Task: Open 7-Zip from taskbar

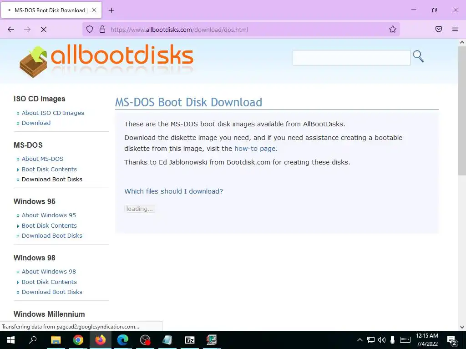Action: pyautogui.click(x=190, y=340)
